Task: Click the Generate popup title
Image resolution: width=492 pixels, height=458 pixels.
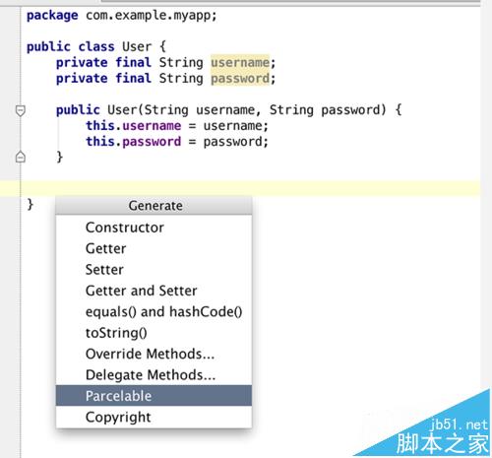Action: (x=155, y=206)
